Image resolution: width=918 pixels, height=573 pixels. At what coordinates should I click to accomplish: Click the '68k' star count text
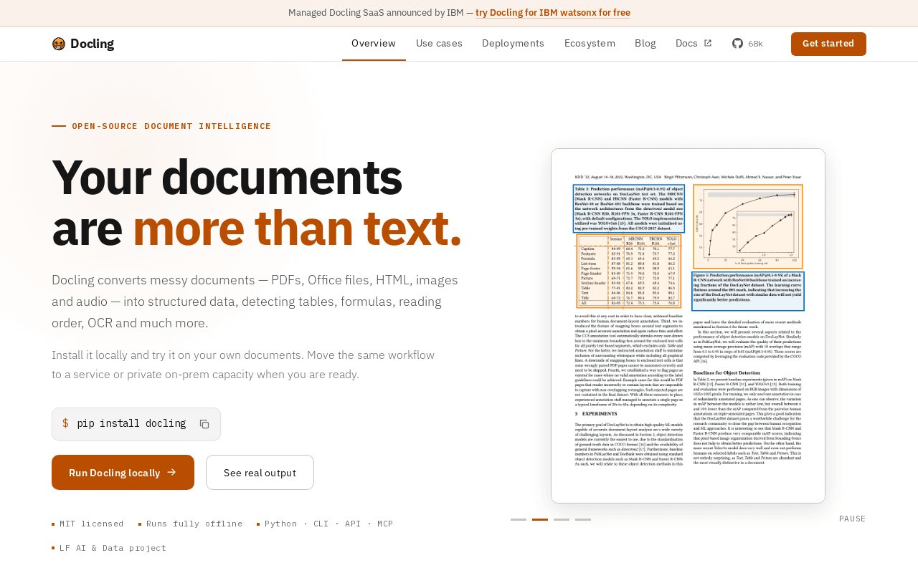[x=755, y=44]
